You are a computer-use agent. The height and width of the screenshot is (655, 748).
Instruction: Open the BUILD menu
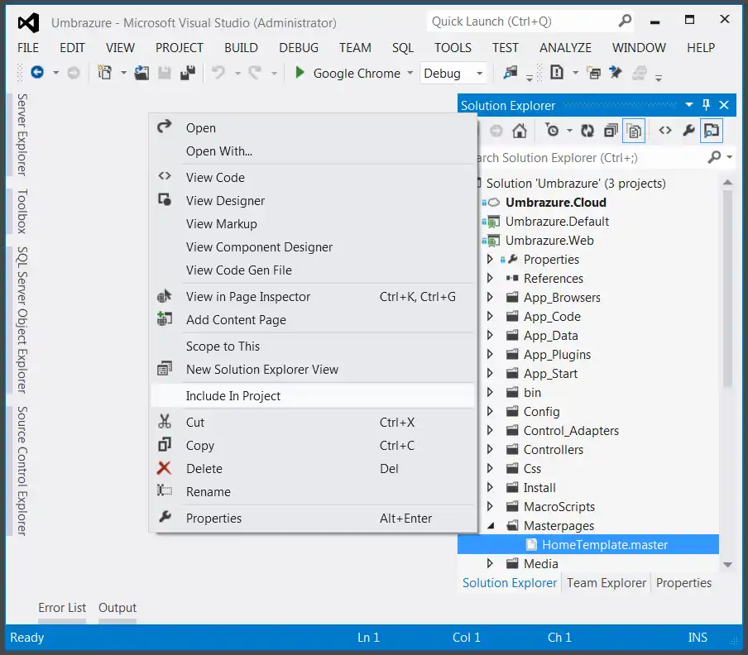241,48
